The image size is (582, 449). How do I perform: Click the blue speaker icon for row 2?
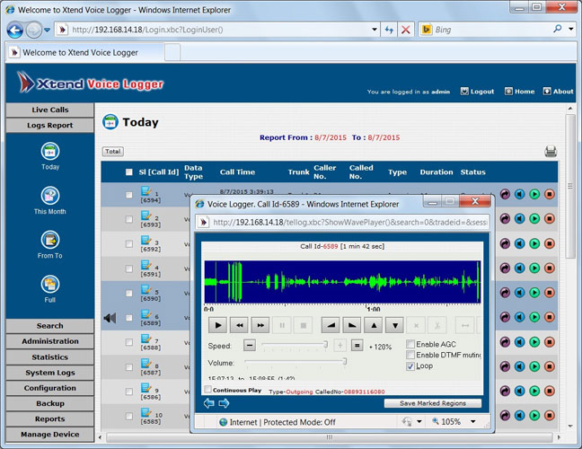coord(520,218)
